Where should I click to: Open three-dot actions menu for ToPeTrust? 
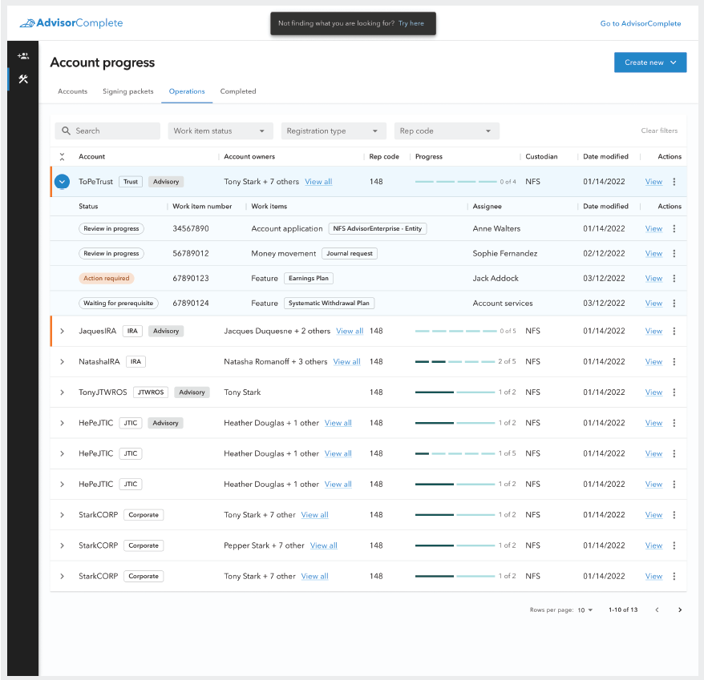click(x=674, y=182)
